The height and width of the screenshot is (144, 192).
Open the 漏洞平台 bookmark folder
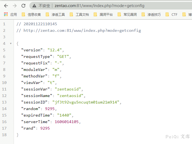click(106, 14)
